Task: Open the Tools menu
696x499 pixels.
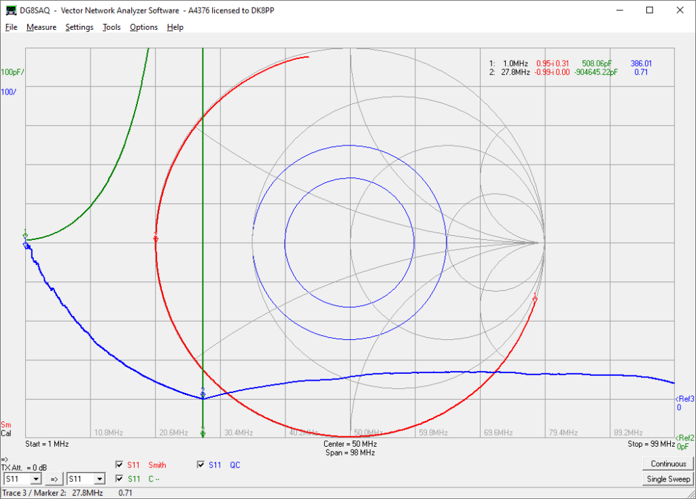Action: pyautogui.click(x=111, y=27)
